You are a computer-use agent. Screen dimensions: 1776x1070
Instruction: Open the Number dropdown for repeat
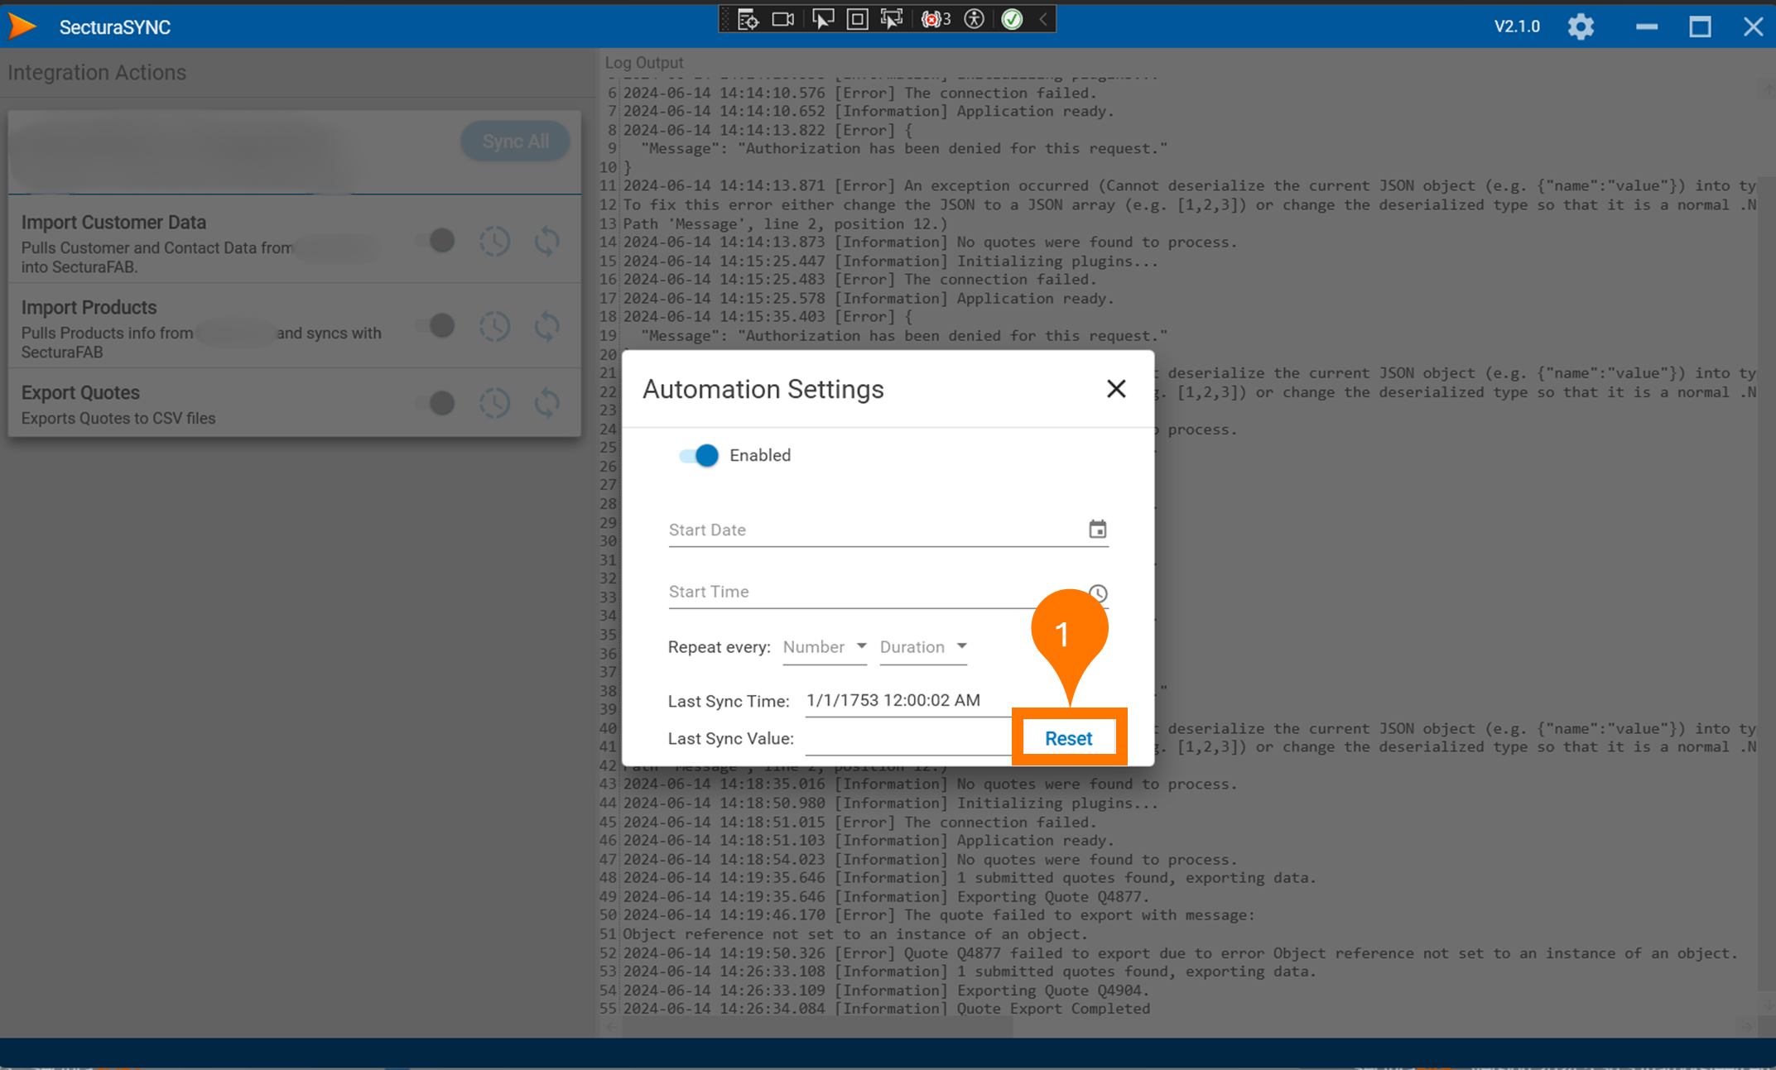(x=825, y=647)
